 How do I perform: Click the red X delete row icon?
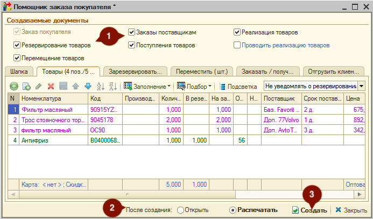pyautogui.click(x=51, y=86)
